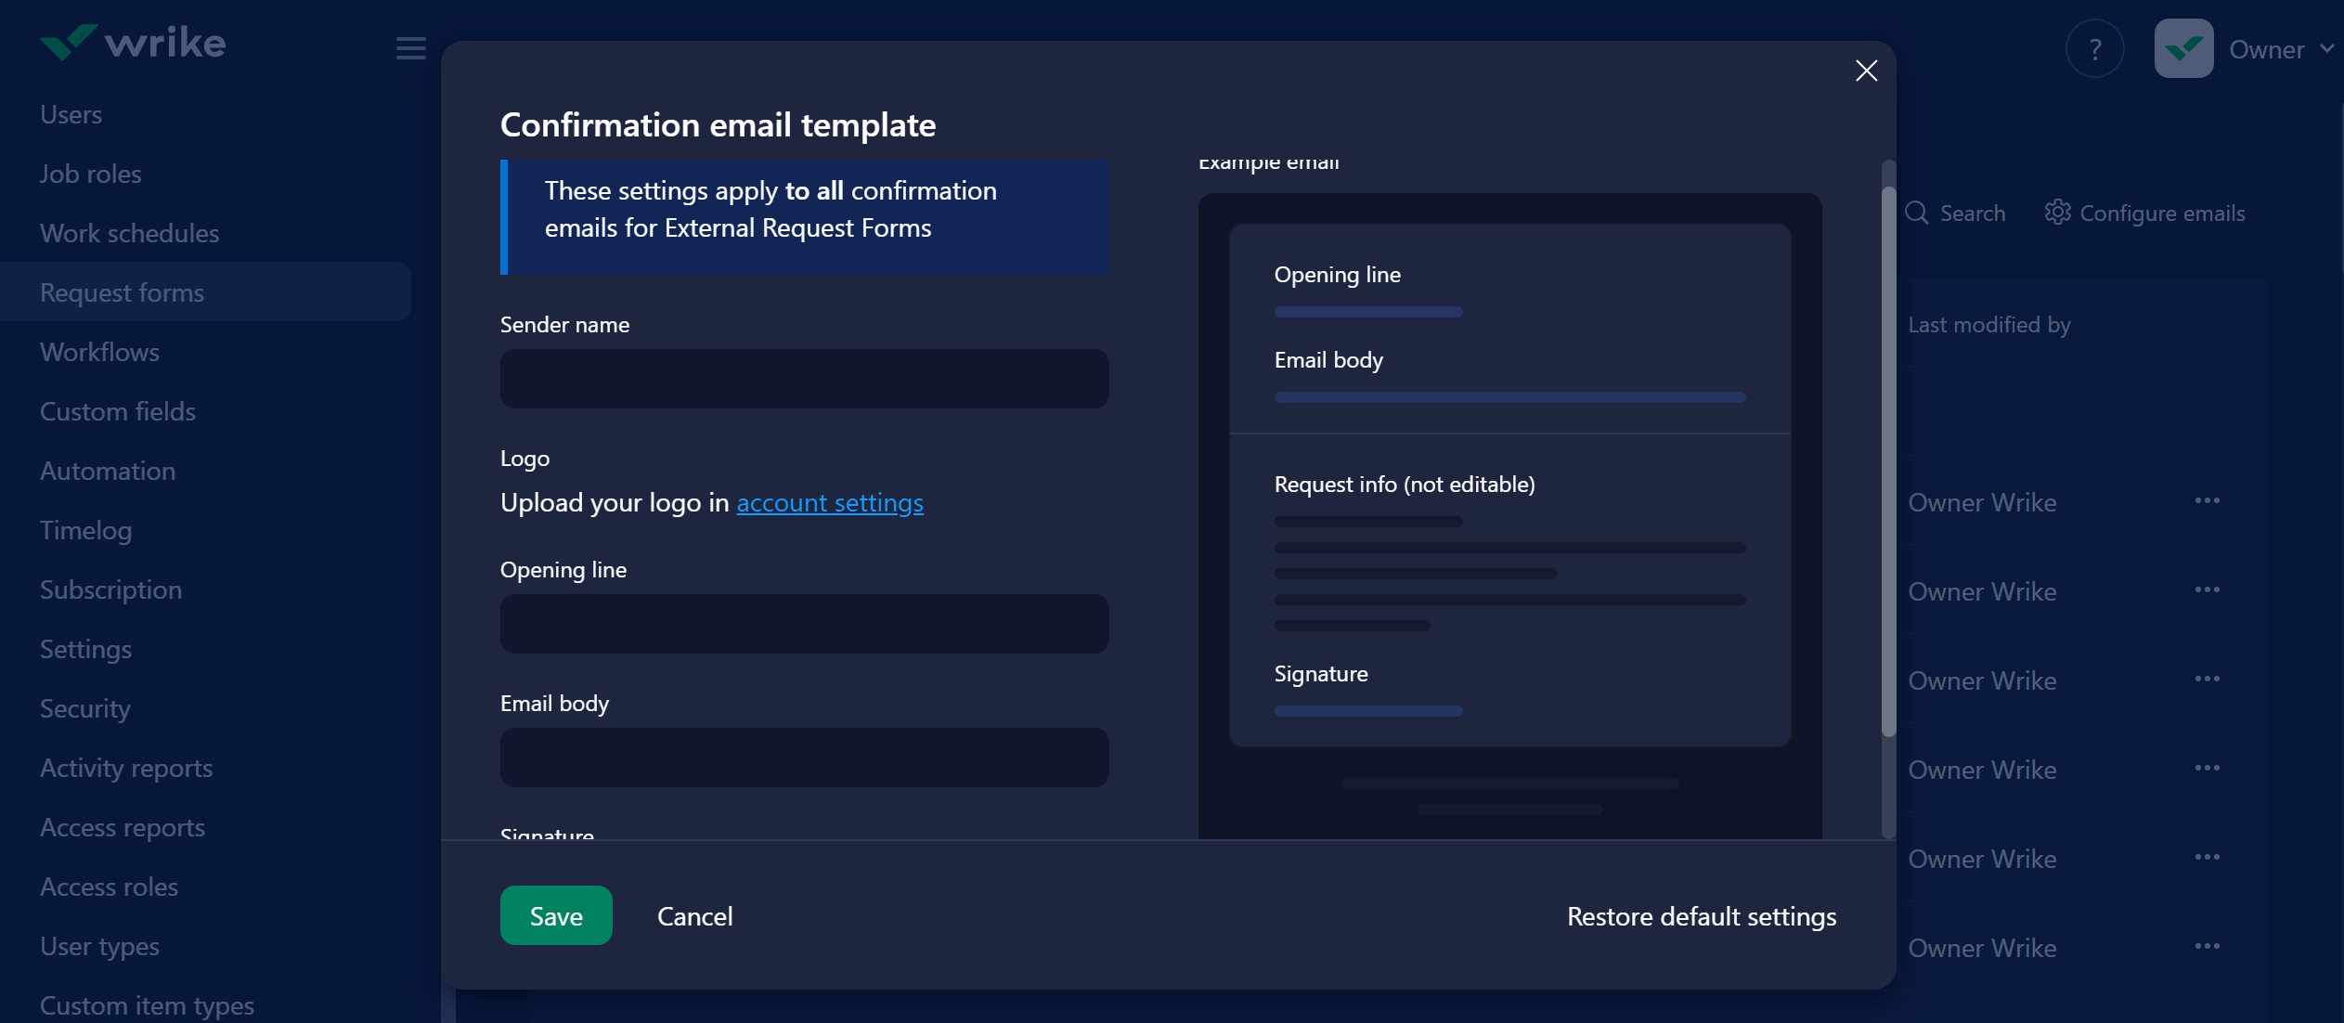Expand the Owner account dropdown arrow
The image size is (2344, 1023).
[x=2326, y=48]
